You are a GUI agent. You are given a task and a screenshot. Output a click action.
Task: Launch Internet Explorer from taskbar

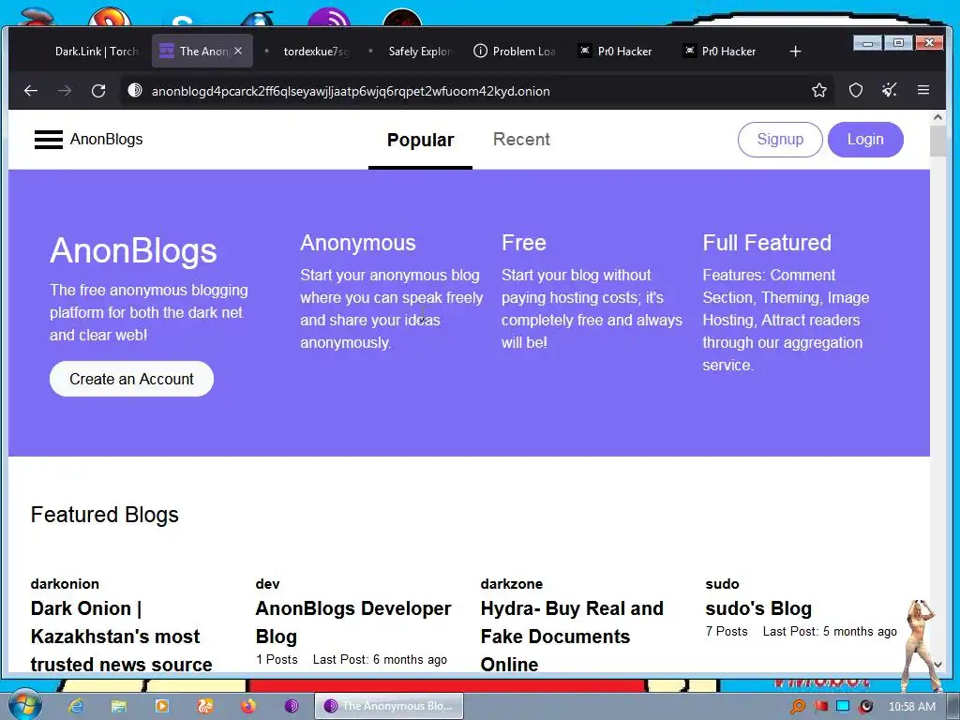[x=76, y=706]
